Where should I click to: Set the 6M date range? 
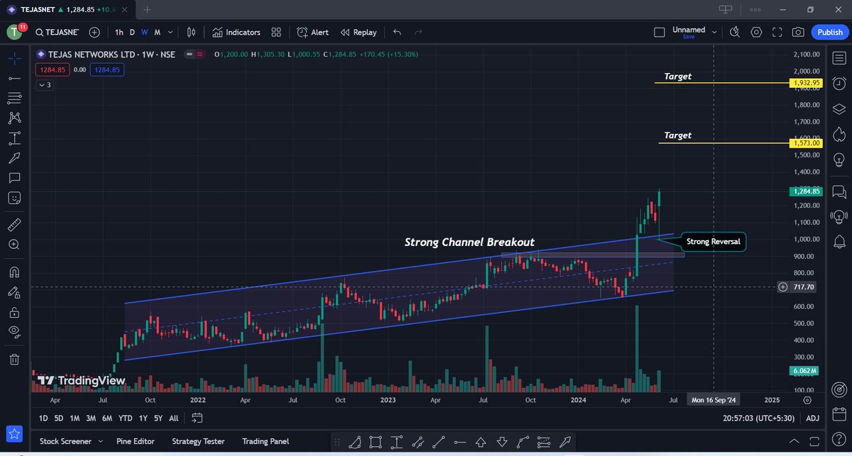[107, 418]
